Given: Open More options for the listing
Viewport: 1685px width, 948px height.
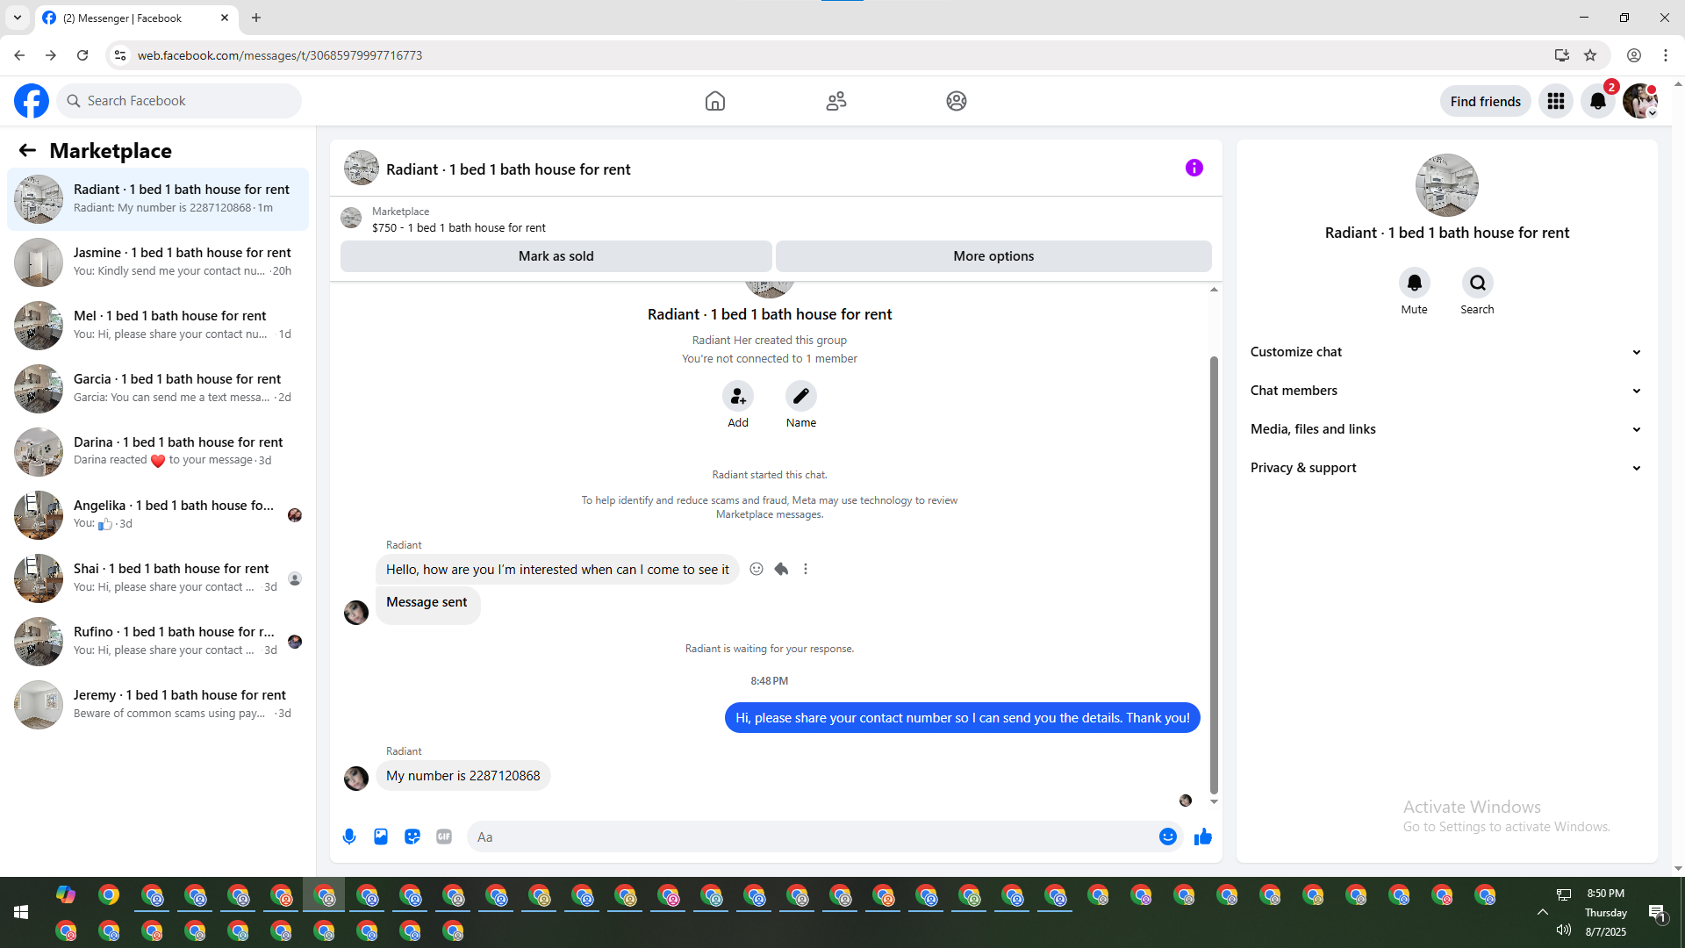Looking at the screenshot, I should coord(993,256).
